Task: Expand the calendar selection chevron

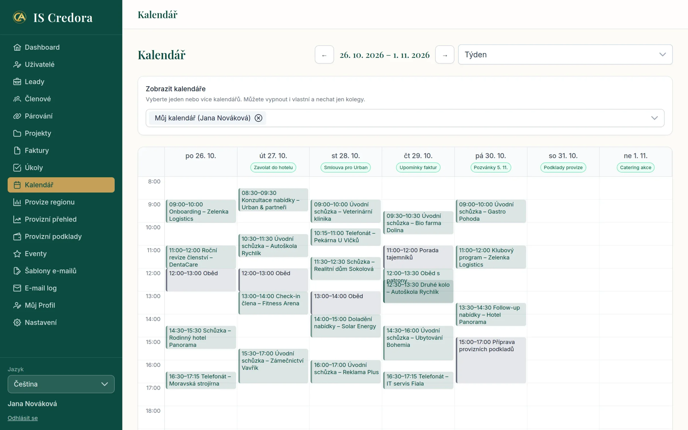Action: 654,118
